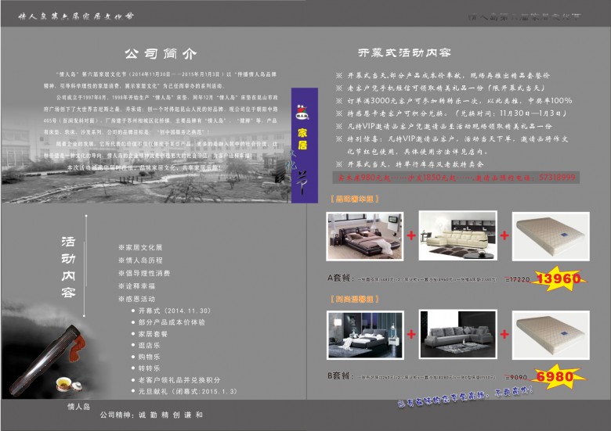Click the red phone number 57318999
The width and height of the screenshot is (611, 431).
click(557, 178)
